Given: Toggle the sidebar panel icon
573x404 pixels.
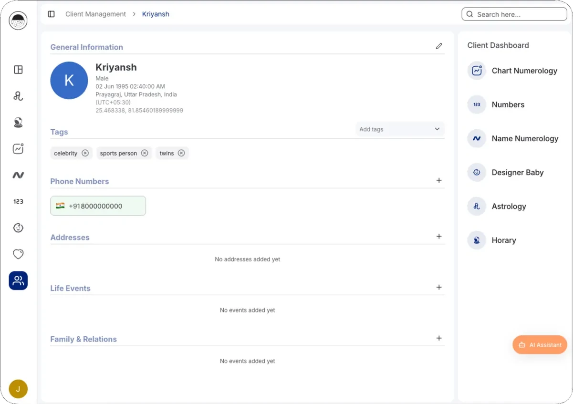Looking at the screenshot, I should tap(52, 14).
